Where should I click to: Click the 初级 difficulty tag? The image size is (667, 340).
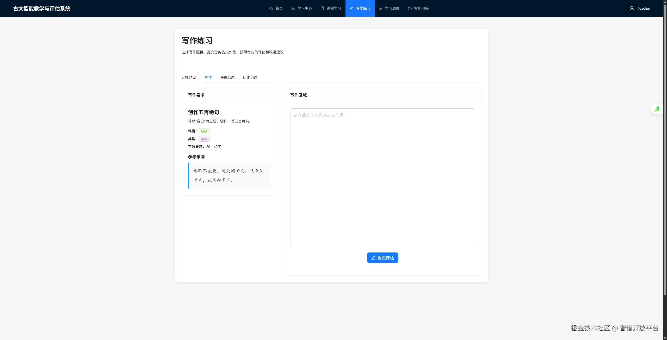tap(204, 131)
